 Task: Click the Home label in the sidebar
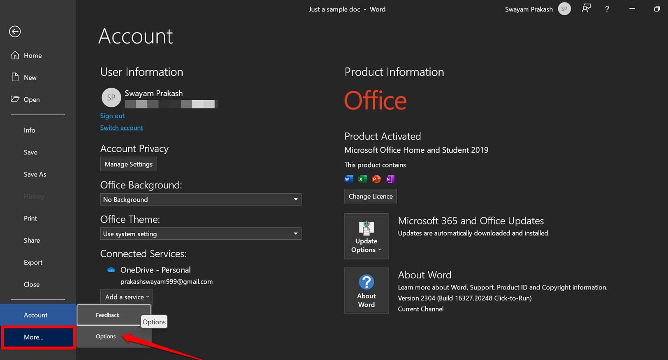tap(33, 55)
